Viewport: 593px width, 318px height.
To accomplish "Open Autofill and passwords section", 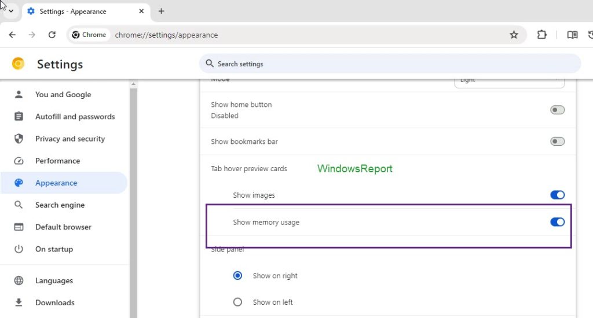I will click(x=64, y=116).
